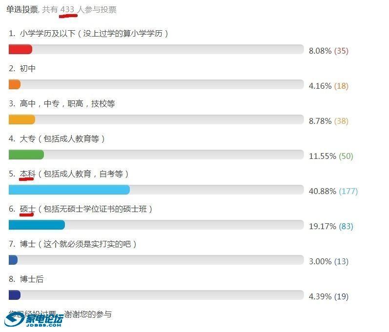Click the red bar for 小学学历及以下
Screen dimensions: 389x332
[20, 49]
